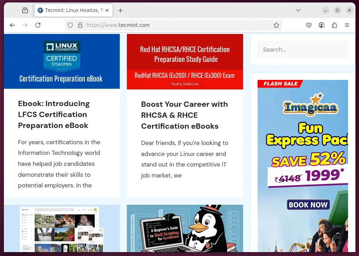Open Save to Pocket icon
This screenshot has width=359, height=256.
click(308, 25)
